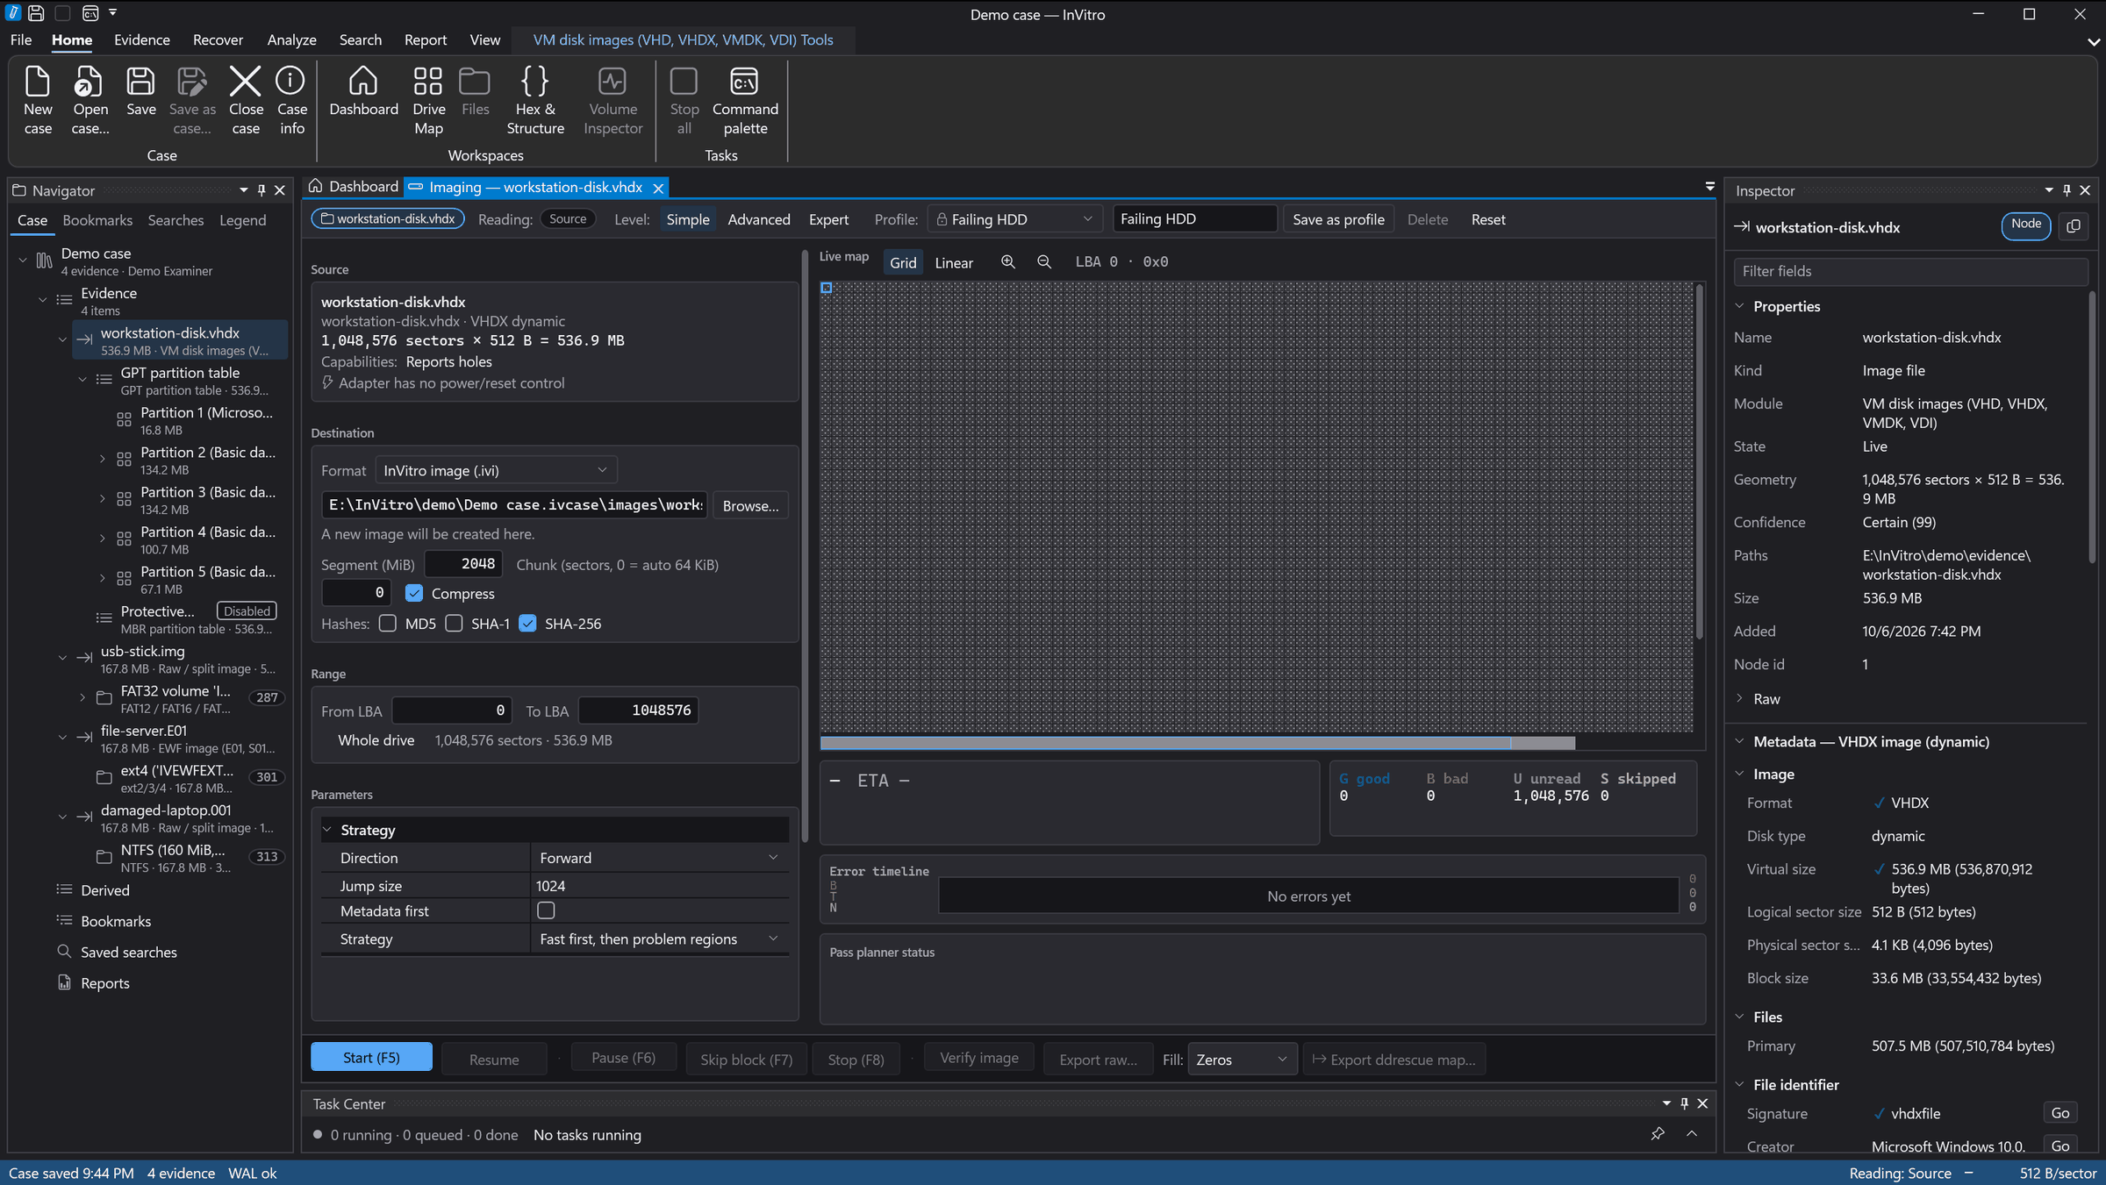Expand the Raw section in Inspector
Viewport: 2106px width, 1185px height.
(1739, 699)
